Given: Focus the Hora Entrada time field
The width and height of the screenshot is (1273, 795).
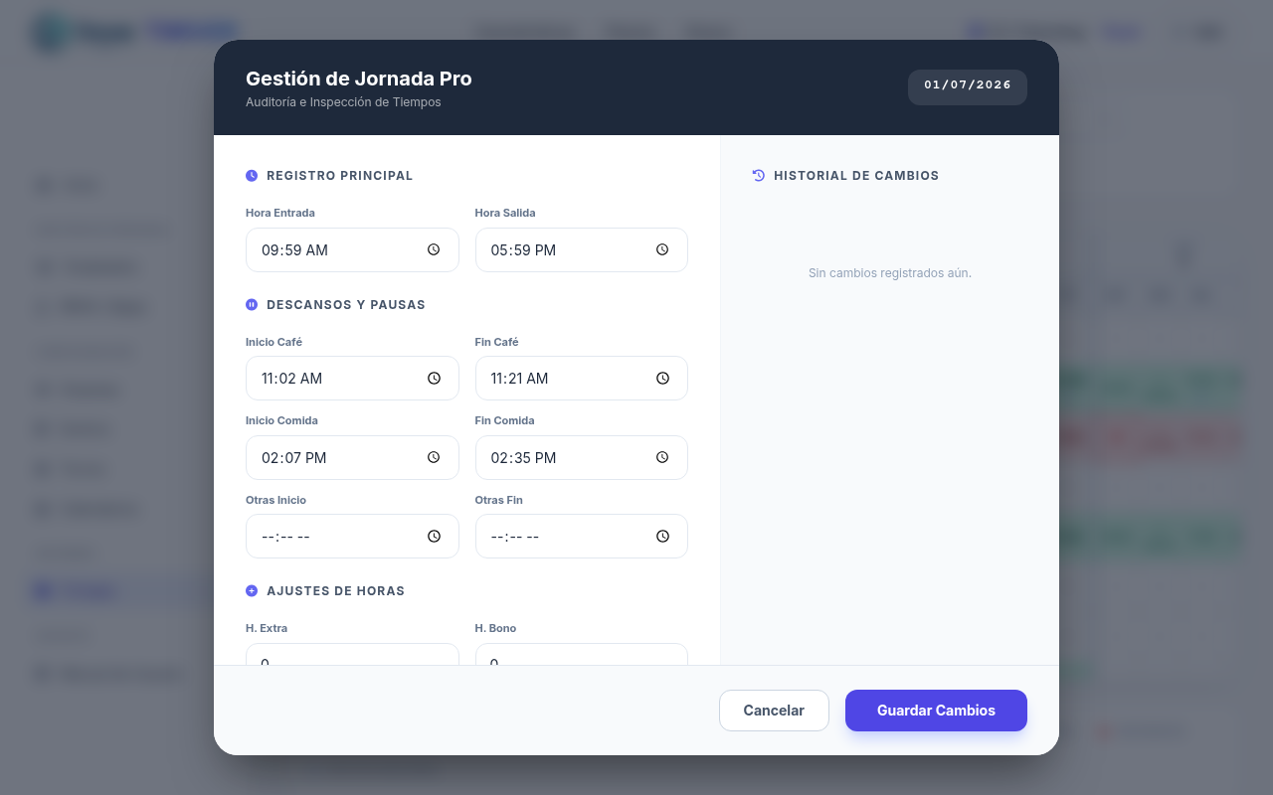Looking at the screenshot, I should click(352, 250).
